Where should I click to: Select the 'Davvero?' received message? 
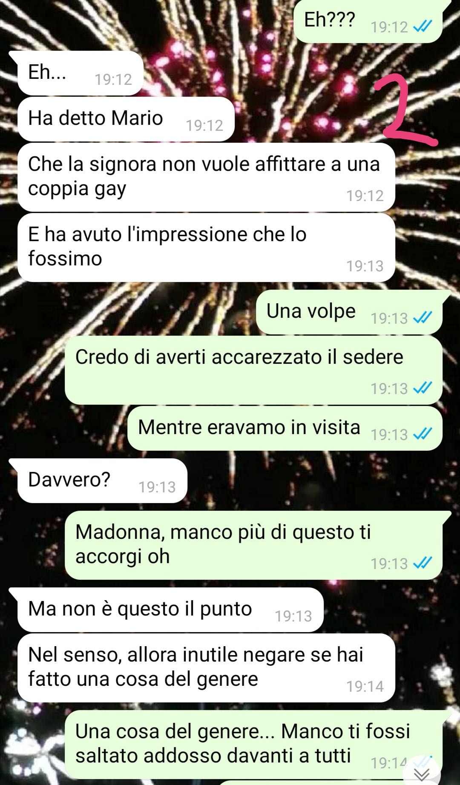102,480
